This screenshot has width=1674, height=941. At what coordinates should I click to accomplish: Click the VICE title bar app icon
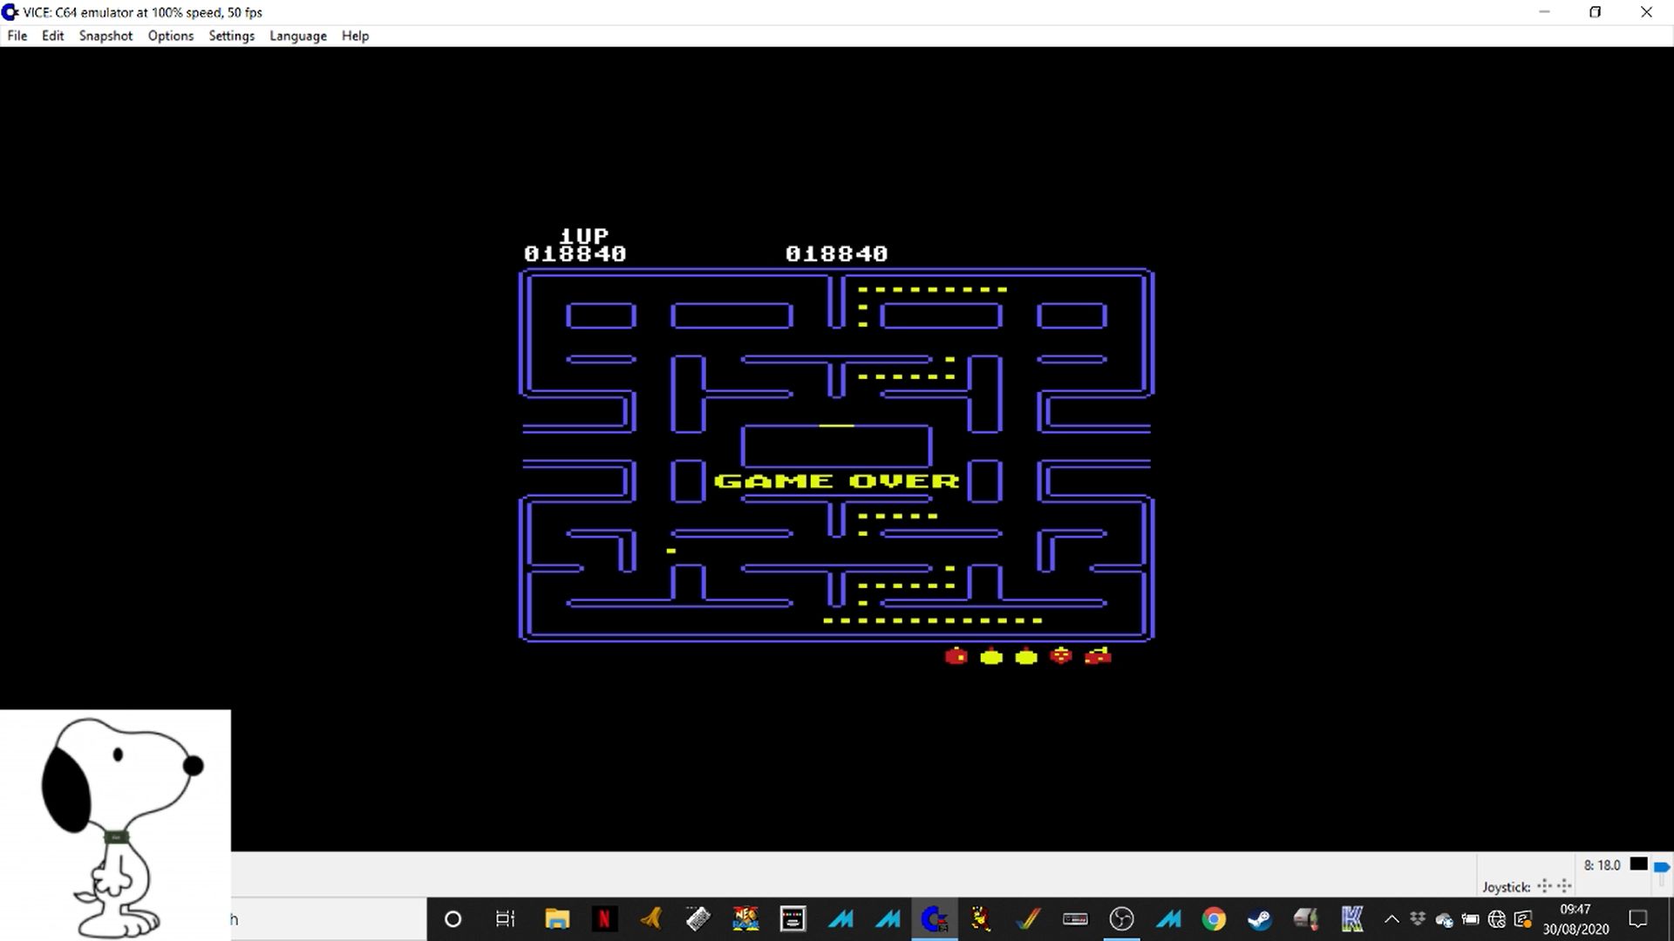tap(10, 12)
